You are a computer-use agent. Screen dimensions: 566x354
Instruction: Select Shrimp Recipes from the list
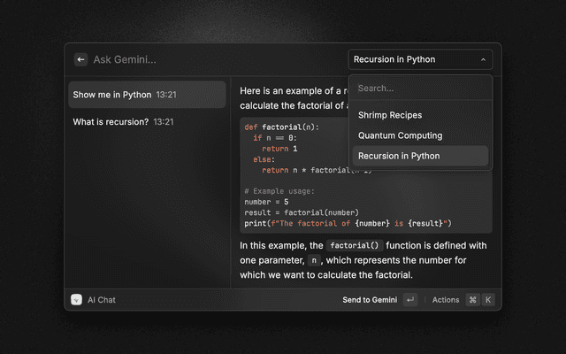click(x=390, y=115)
